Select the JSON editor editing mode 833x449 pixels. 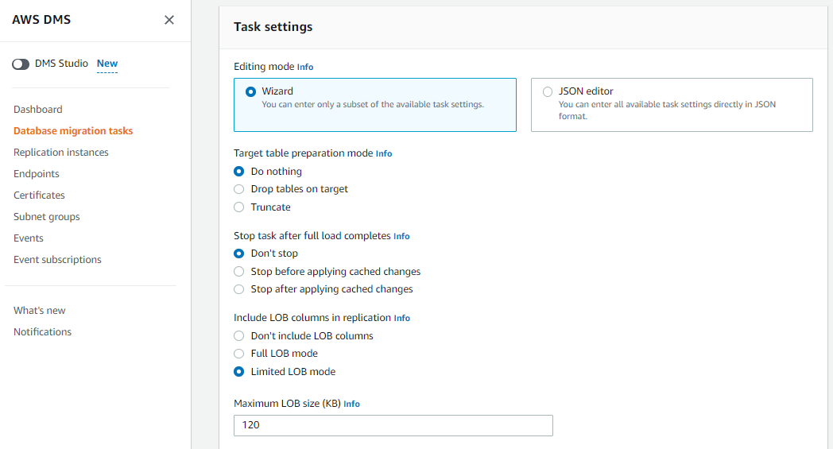548,91
